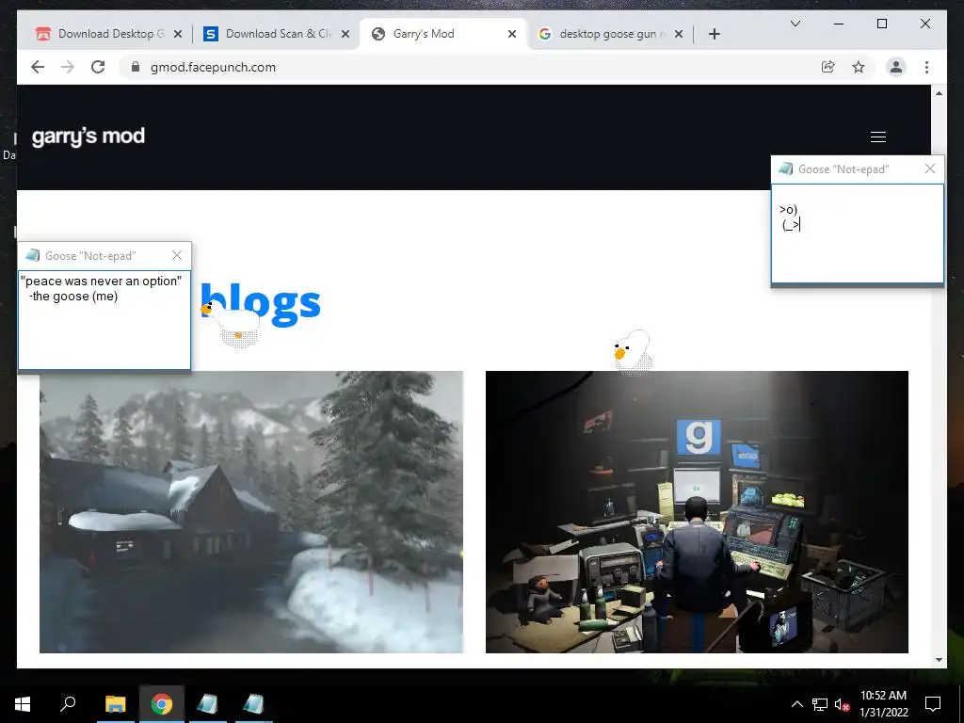Open the Chrome three-dot menu
Image resolution: width=964 pixels, height=723 pixels.
point(926,67)
